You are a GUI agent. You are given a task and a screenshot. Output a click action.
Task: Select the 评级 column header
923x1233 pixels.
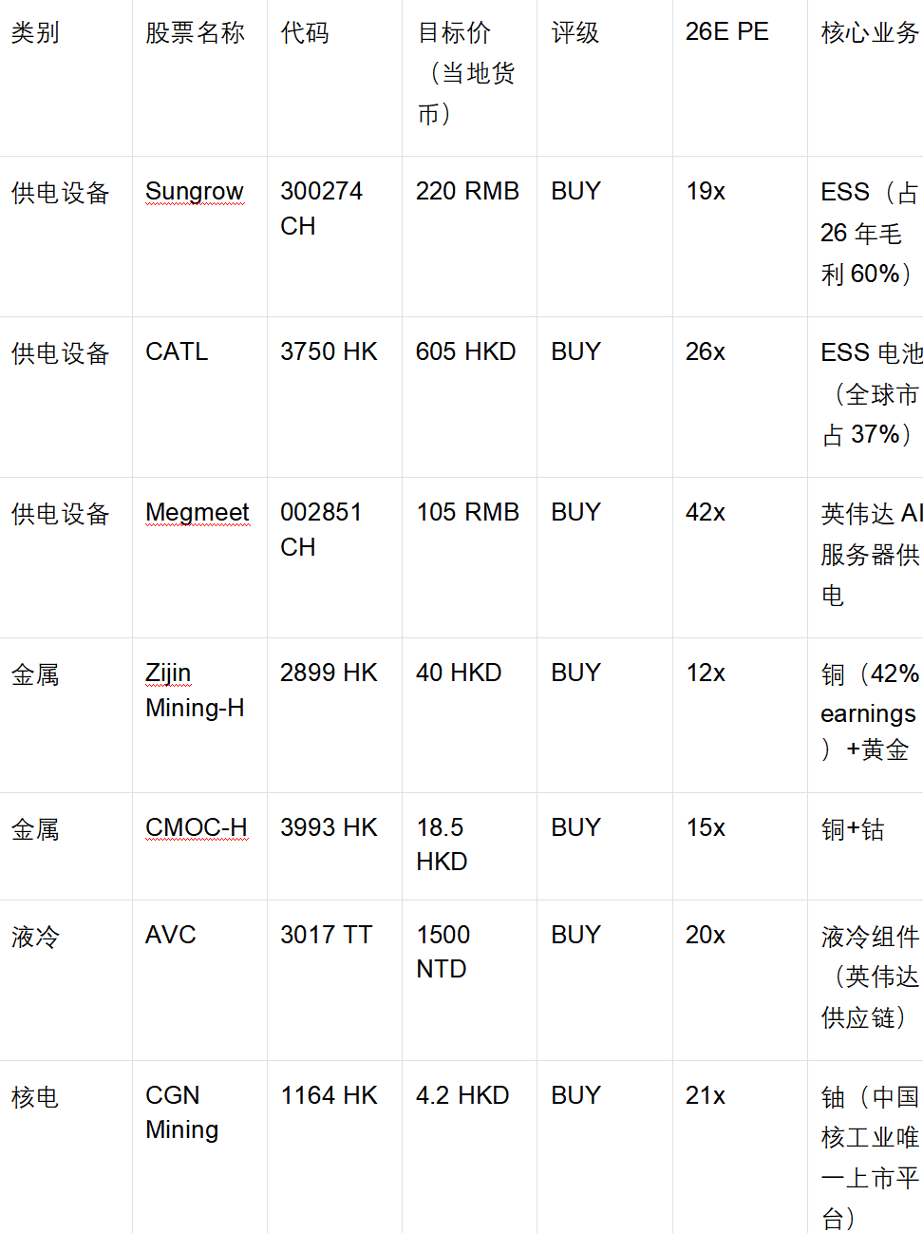[575, 33]
